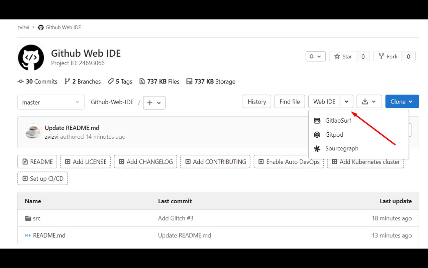Click the Find file button
The height and width of the screenshot is (268, 428).
[290, 102]
